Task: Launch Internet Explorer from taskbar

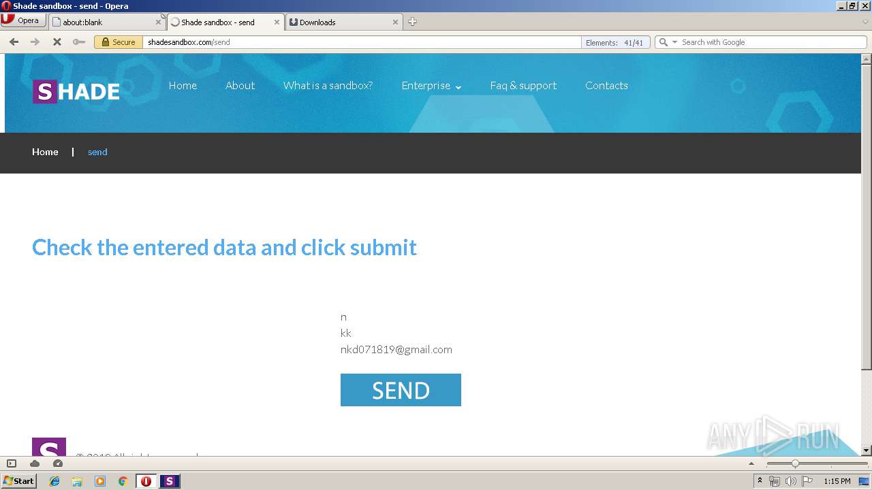Action: tap(54, 481)
